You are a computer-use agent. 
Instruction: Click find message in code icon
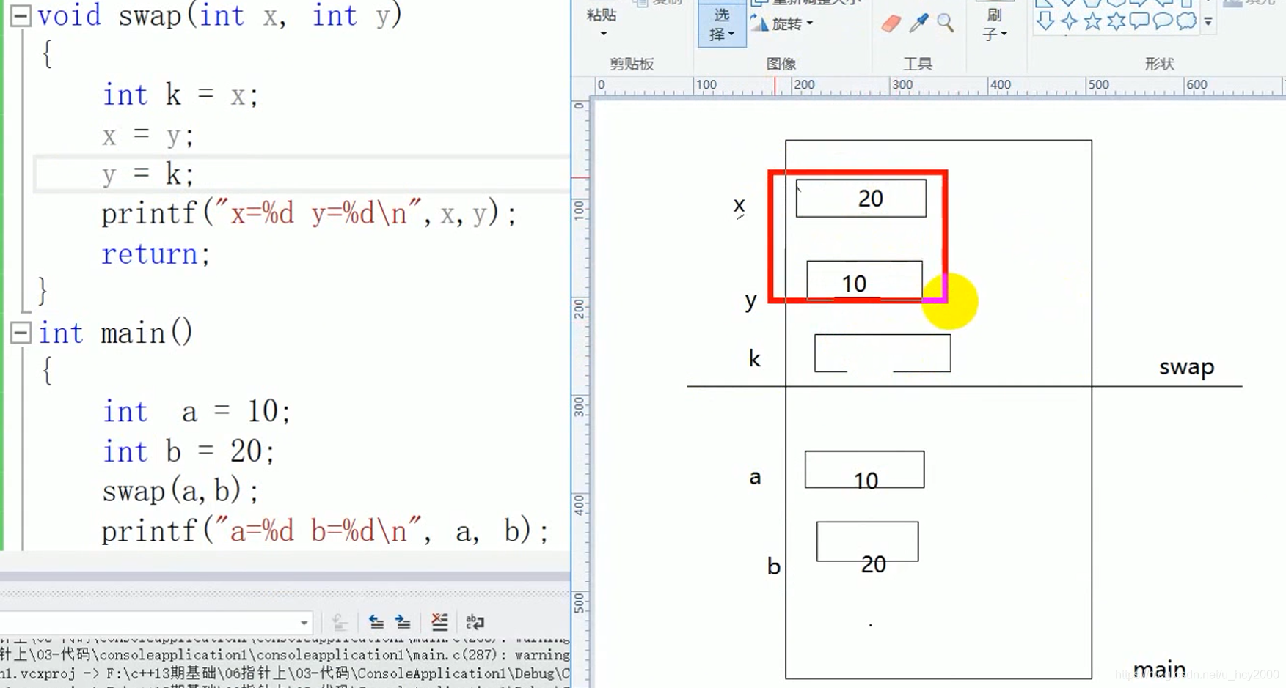pos(339,622)
